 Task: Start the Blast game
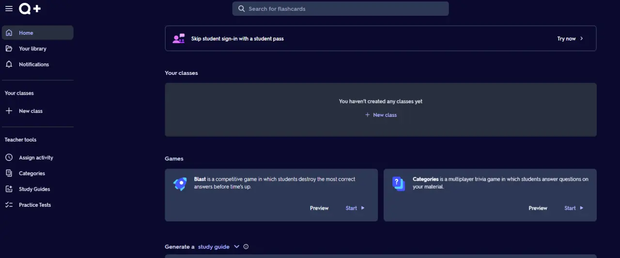click(355, 208)
